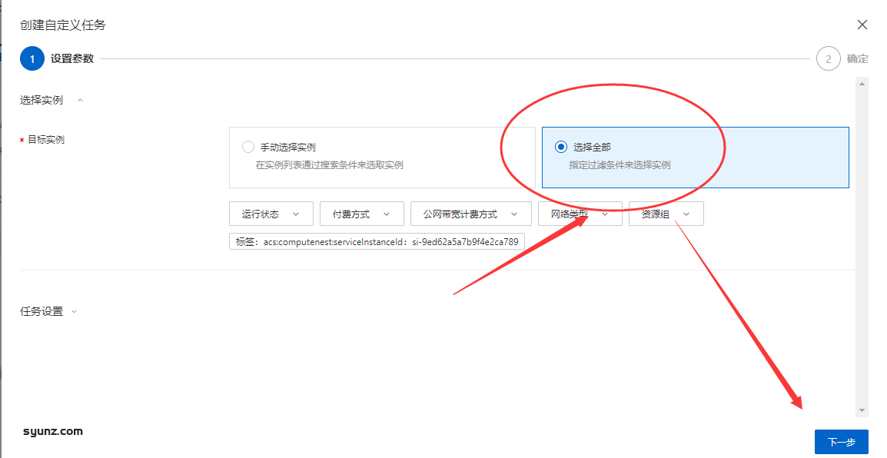This screenshot has height=458, width=887.
Task: Click the 目标实例 field label
Action: [46, 140]
